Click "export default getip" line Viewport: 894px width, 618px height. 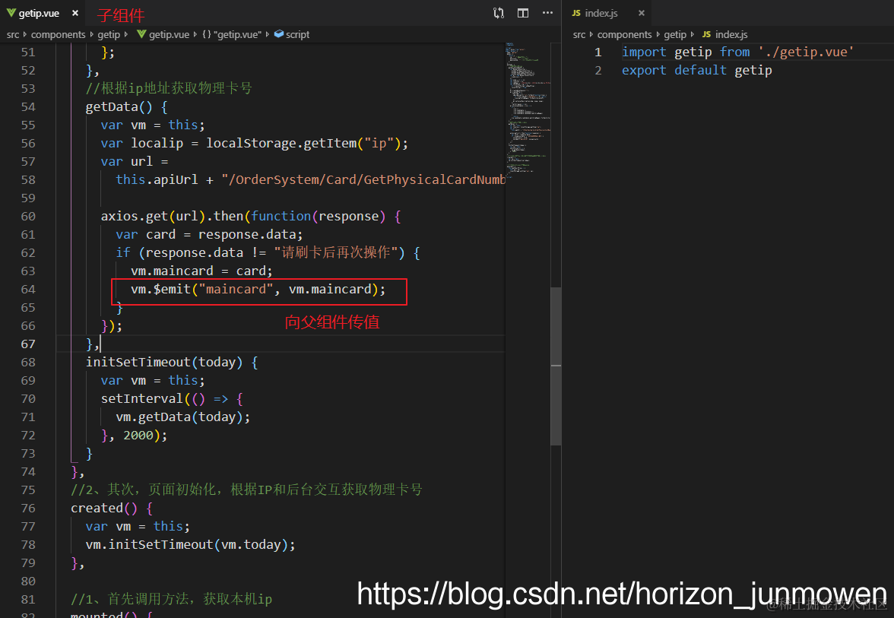(696, 70)
